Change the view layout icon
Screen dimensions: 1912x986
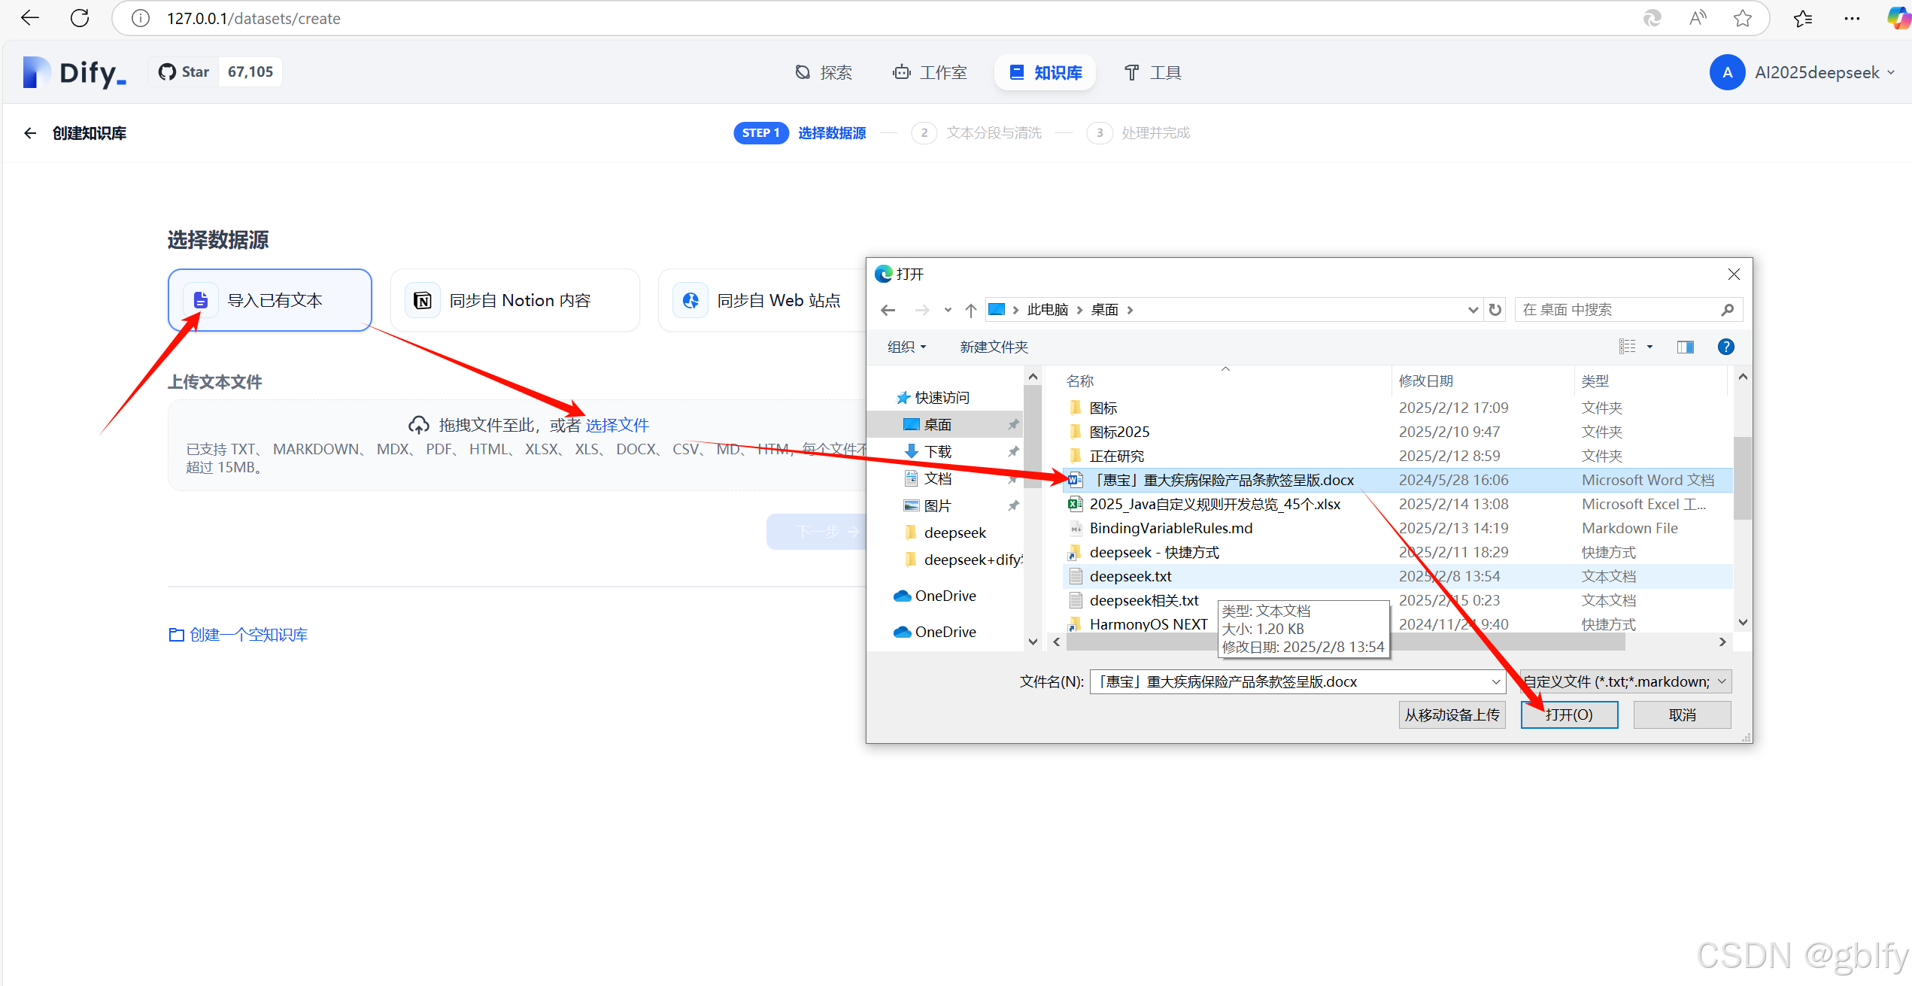tap(1627, 347)
